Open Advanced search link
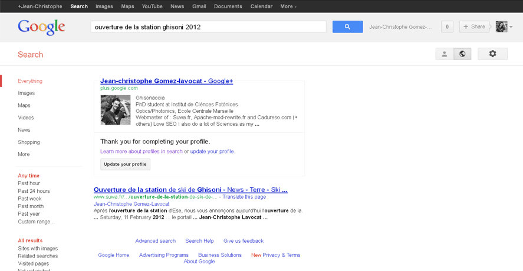 pos(156,241)
